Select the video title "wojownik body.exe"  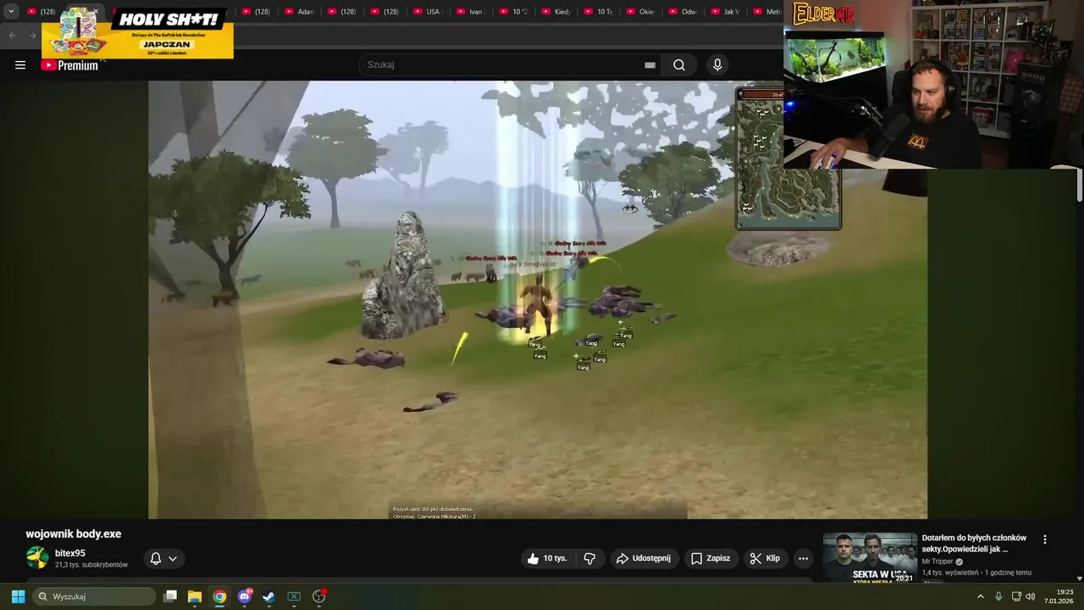74,534
